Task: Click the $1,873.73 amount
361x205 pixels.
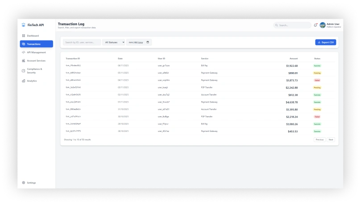Action: (292, 80)
